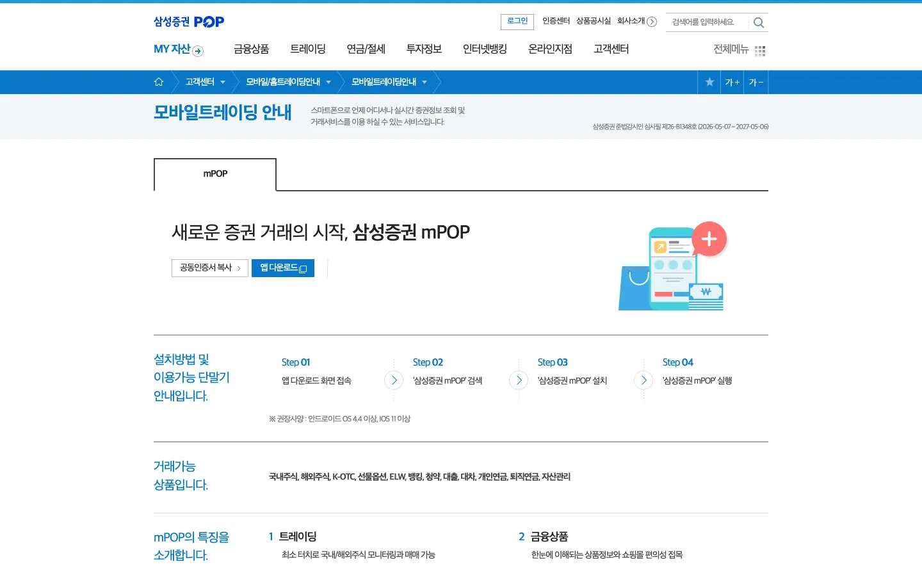This screenshot has height=576, width=922.
Task: Click the 모바일트레이딩 안내 page title
Action: coord(223,113)
